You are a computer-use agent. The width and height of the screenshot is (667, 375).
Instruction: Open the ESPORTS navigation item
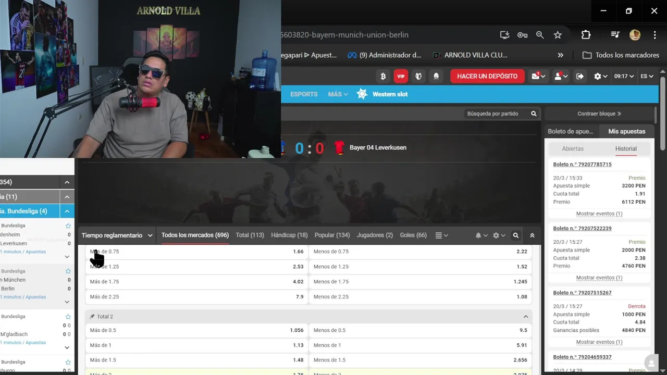304,94
